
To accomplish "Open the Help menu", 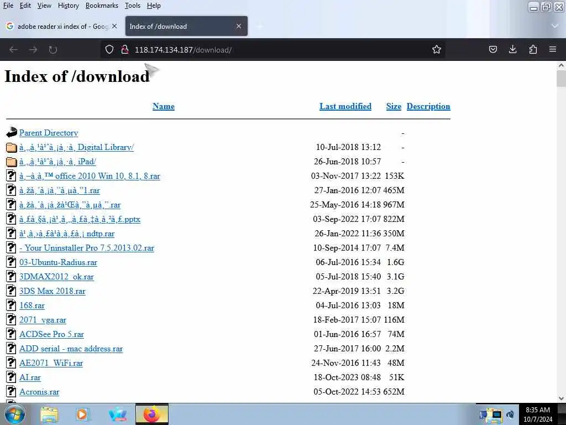I will coord(154,6).
